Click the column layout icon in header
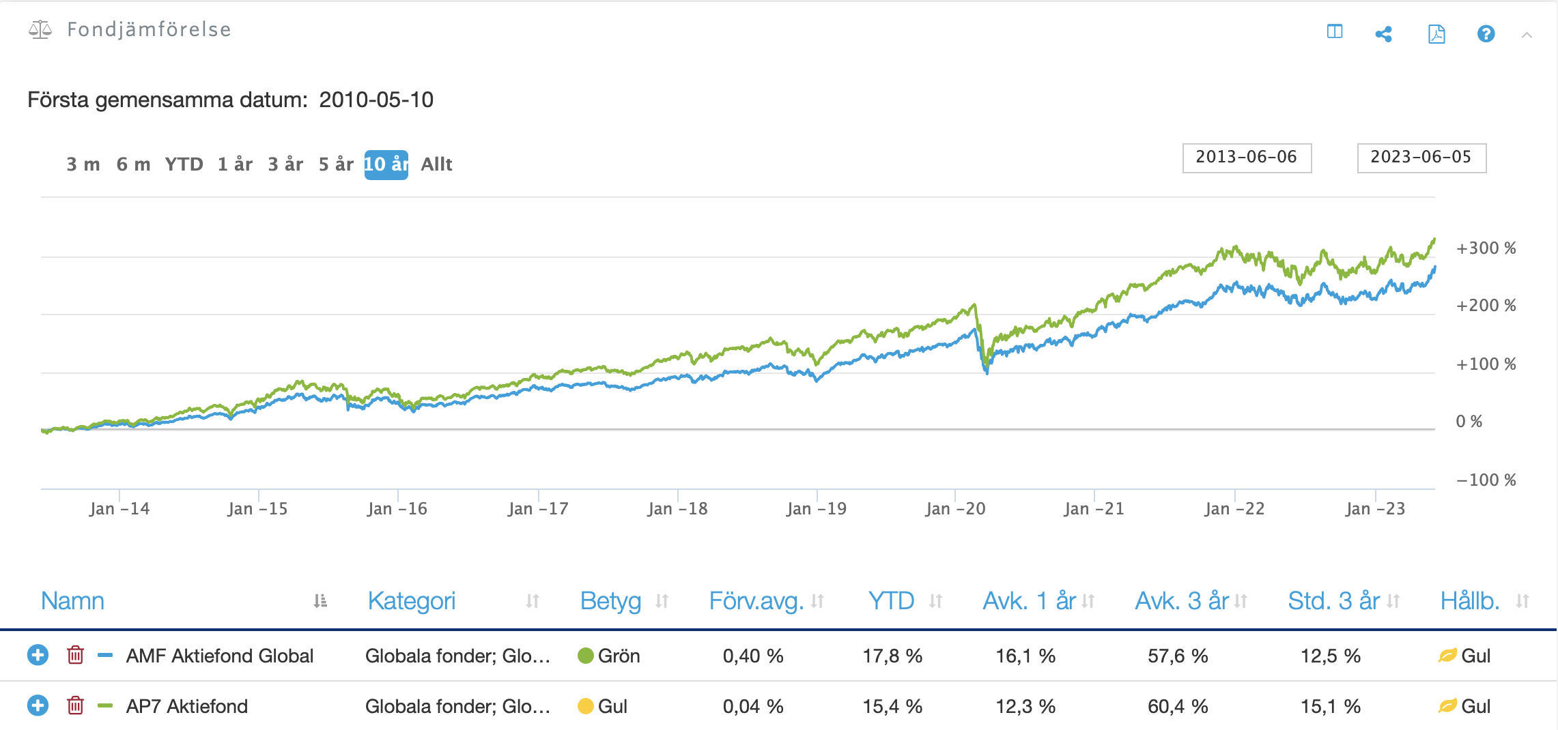Screen dimensions: 1558x730 (1334, 32)
